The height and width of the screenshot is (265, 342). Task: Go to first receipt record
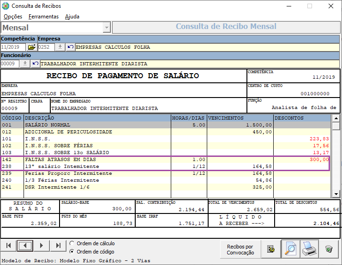(8, 246)
